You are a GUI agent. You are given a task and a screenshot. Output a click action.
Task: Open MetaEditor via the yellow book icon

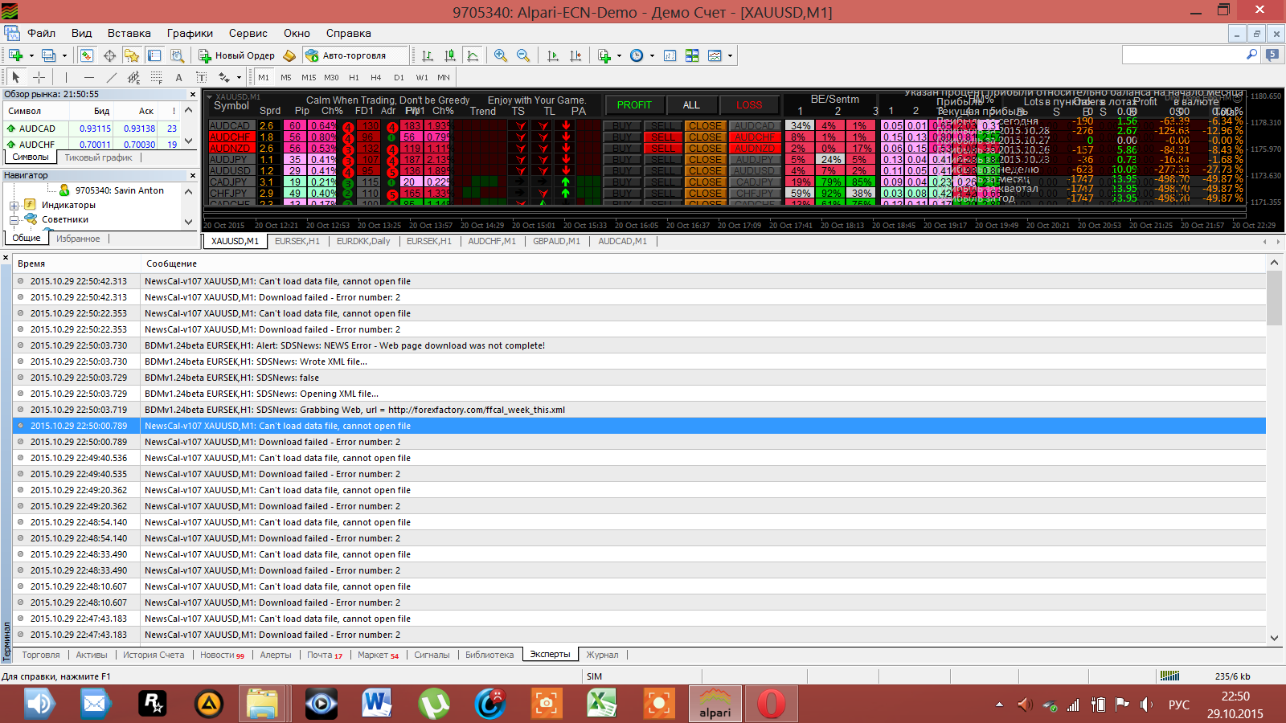[x=289, y=55]
